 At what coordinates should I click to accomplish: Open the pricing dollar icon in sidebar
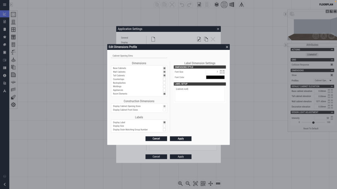point(5,75)
